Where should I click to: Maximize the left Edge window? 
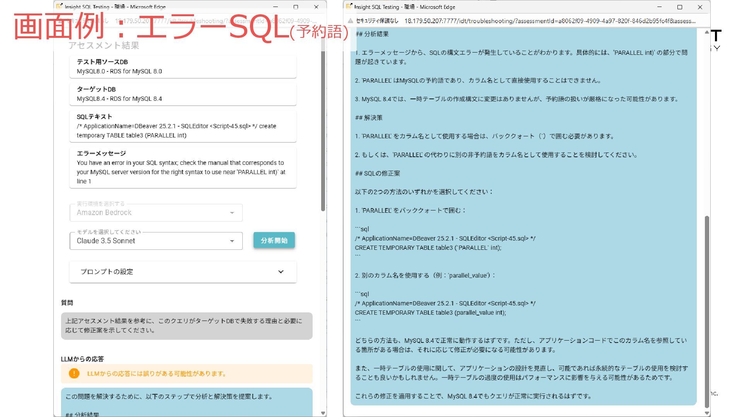click(x=296, y=7)
